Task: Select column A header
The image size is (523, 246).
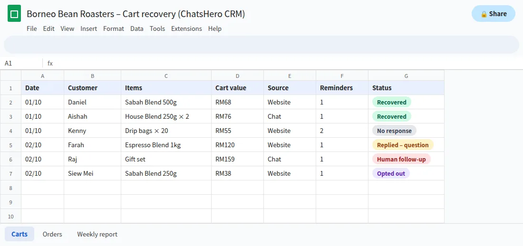Action: click(43, 76)
